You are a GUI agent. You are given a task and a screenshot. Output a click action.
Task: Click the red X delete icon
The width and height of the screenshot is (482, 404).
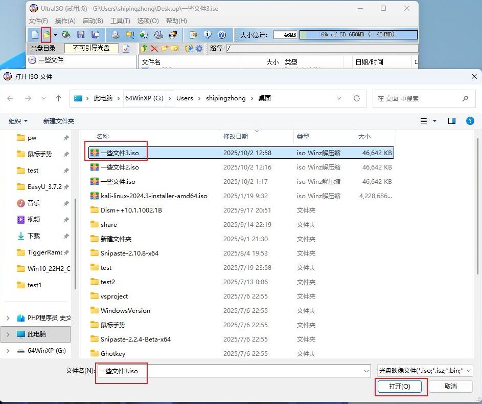coord(154,49)
